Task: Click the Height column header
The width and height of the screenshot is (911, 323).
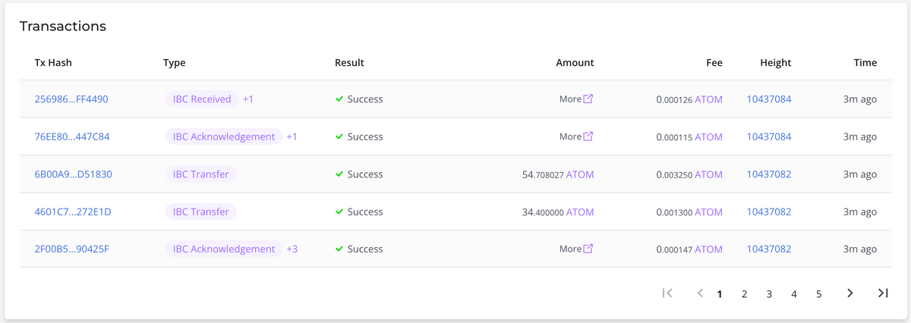Action: (x=776, y=62)
